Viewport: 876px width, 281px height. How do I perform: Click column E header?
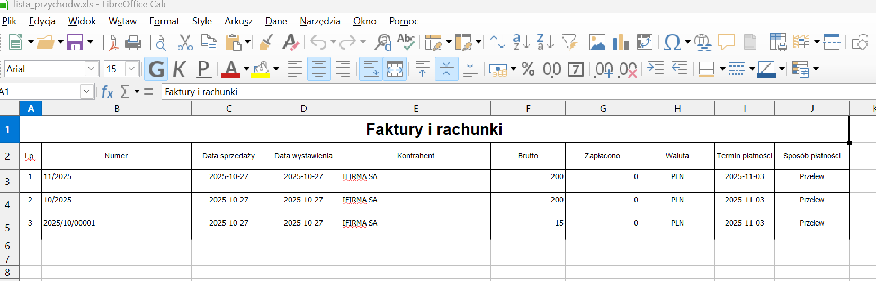(x=416, y=109)
